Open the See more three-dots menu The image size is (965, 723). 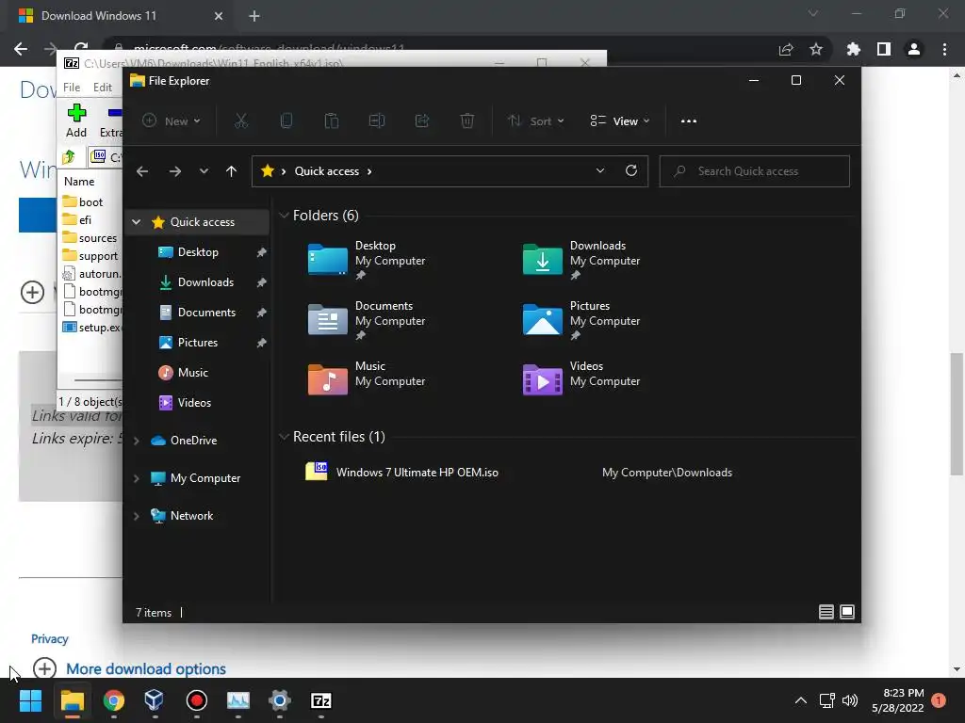(689, 121)
